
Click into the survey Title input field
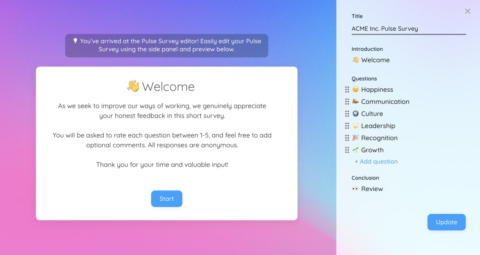(409, 28)
